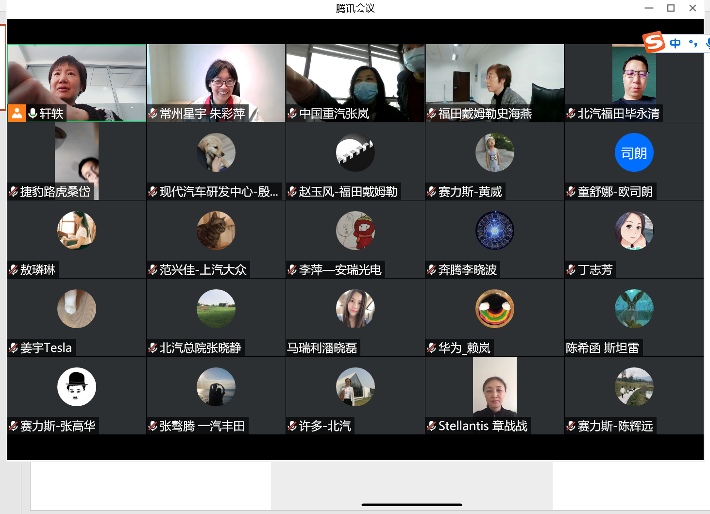Minimize the 腾讯会议 meeting window
The image size is (710, 514).
coord(649,8)
